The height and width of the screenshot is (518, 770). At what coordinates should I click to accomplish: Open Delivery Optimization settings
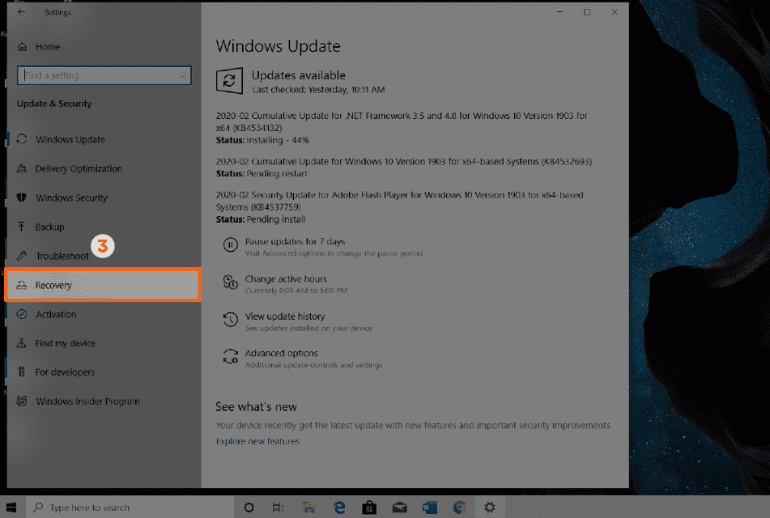coord(104,168)
